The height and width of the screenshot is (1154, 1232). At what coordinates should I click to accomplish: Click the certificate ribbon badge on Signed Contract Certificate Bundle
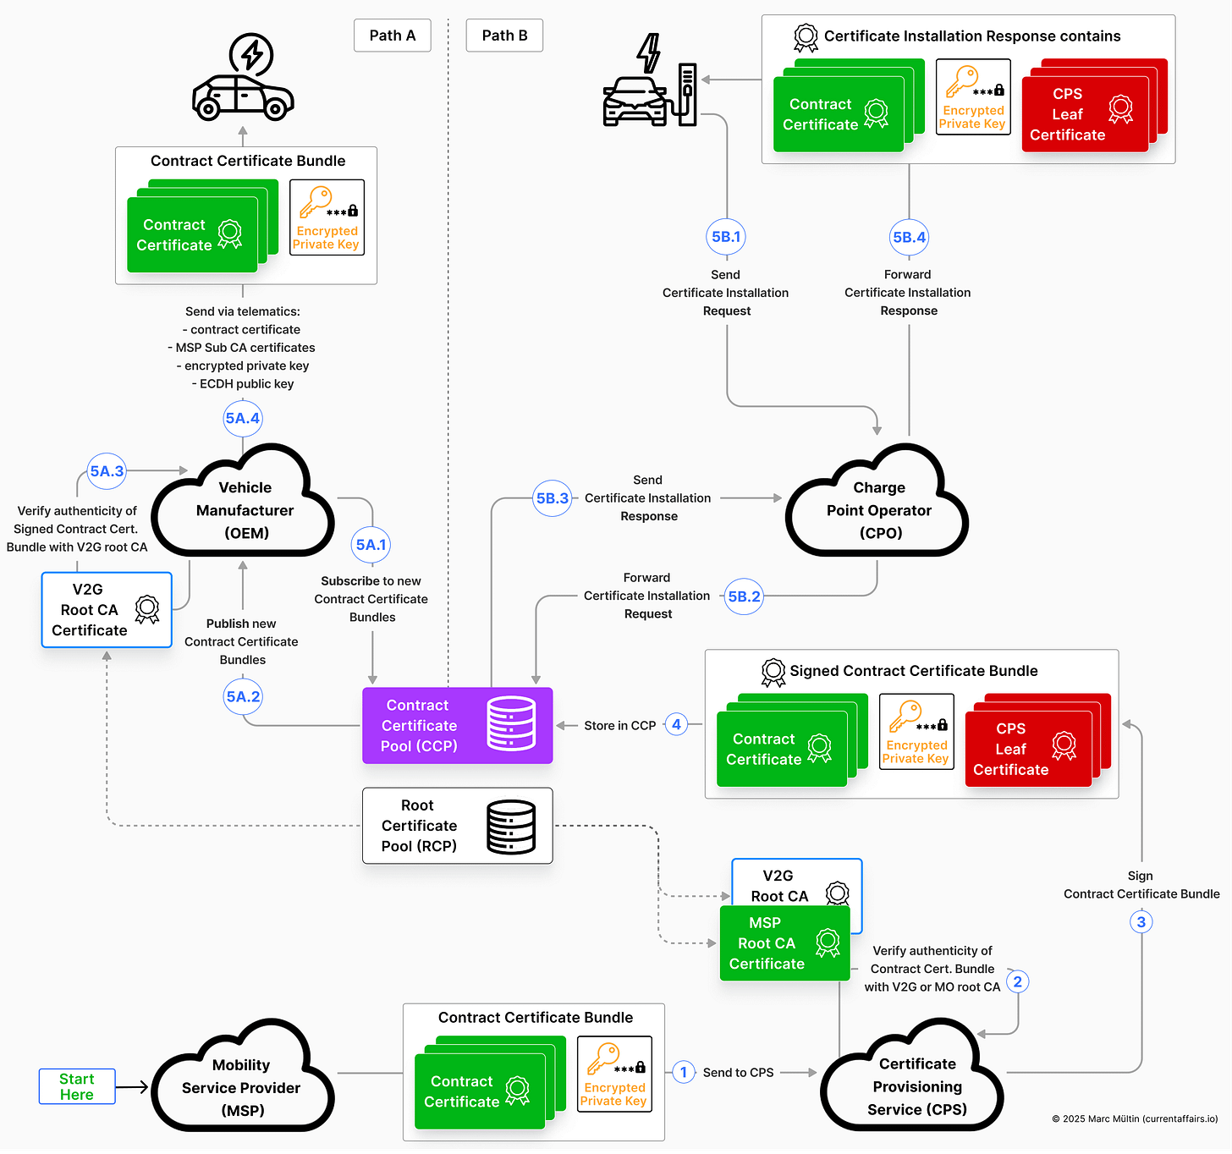773,671
